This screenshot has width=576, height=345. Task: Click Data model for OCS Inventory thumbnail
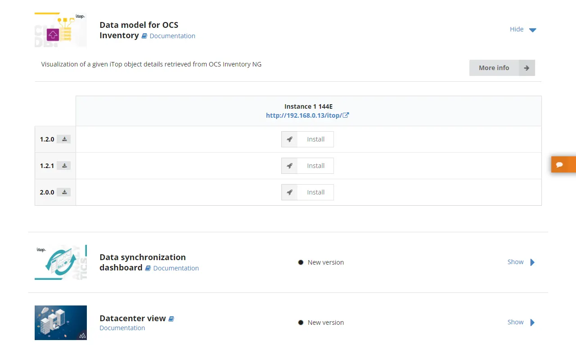coord(61,30)
